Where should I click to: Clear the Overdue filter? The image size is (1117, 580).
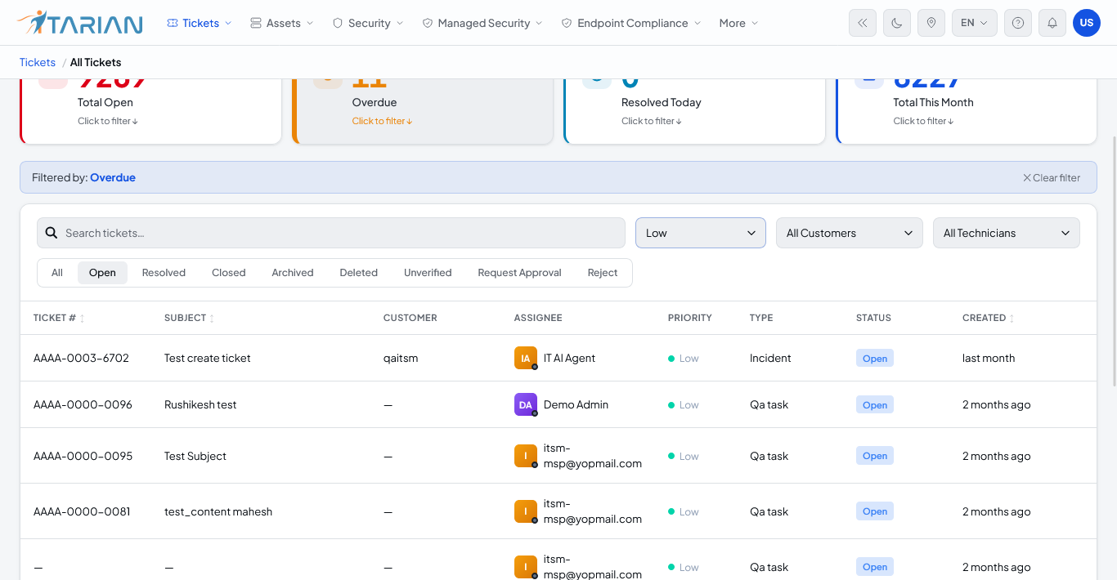[x=1052, y=177]
